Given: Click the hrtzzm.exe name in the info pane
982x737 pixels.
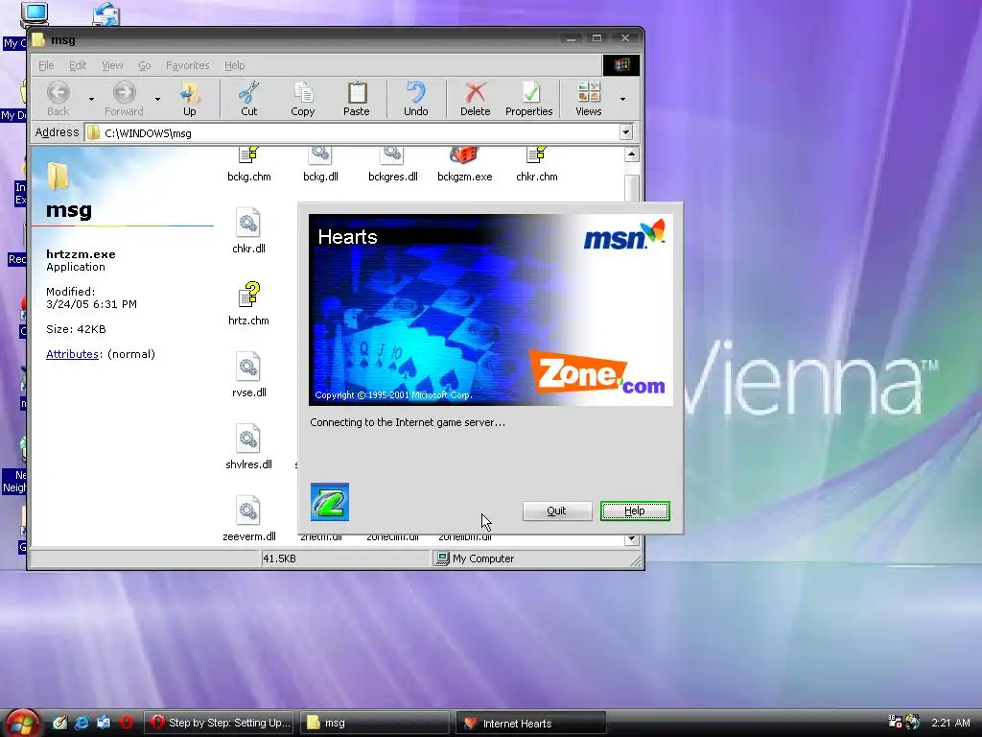Looking at the screenshot, I should click(x=81, y=253).
